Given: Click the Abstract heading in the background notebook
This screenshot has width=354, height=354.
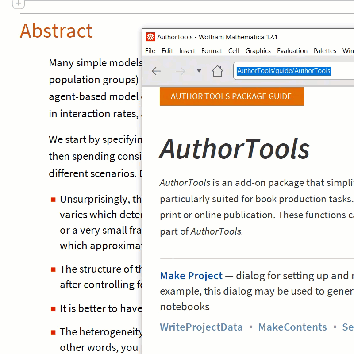Looking at the screenshot, I should [56, 31].
